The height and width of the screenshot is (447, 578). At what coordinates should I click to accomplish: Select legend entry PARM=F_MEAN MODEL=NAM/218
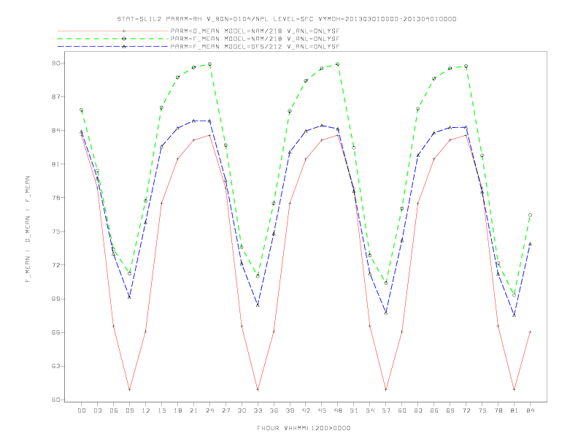click(x=255, y=39)
